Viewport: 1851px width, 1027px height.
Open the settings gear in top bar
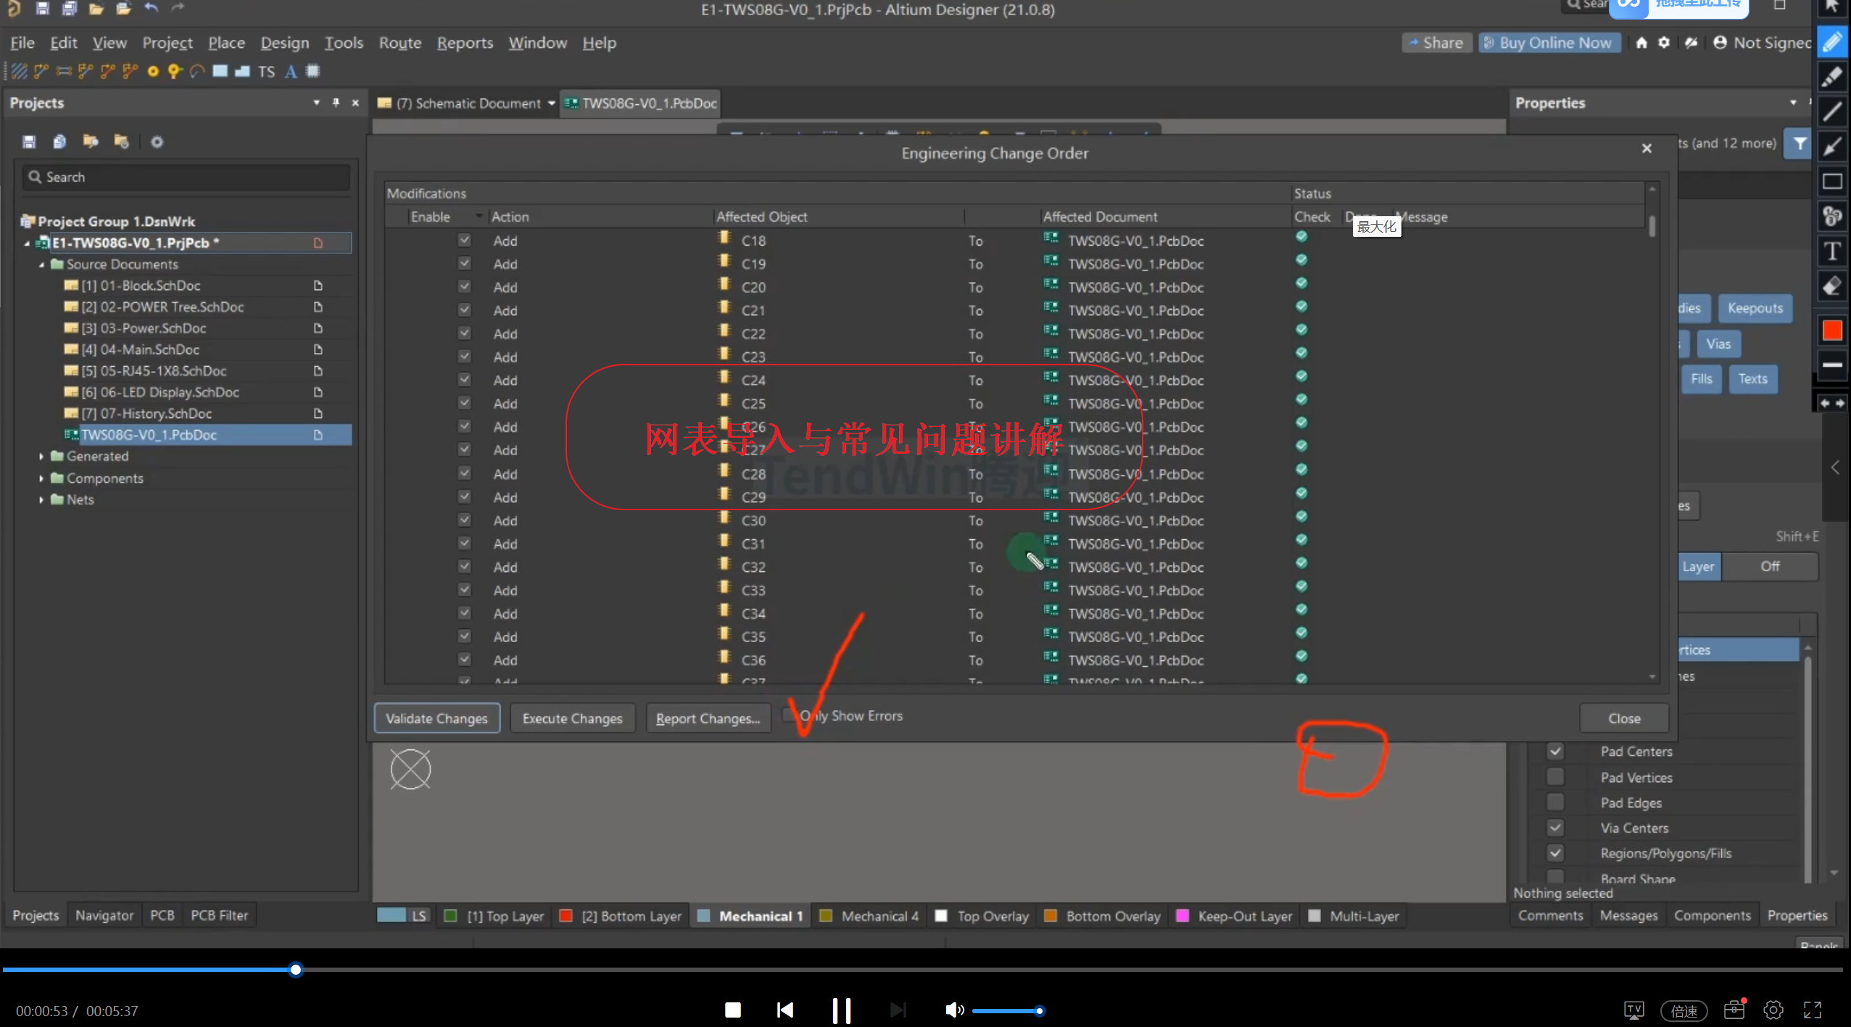coord(1664,43)
